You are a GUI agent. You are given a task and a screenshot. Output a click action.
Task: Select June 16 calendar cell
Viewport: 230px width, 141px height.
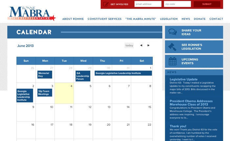point(26,130)
